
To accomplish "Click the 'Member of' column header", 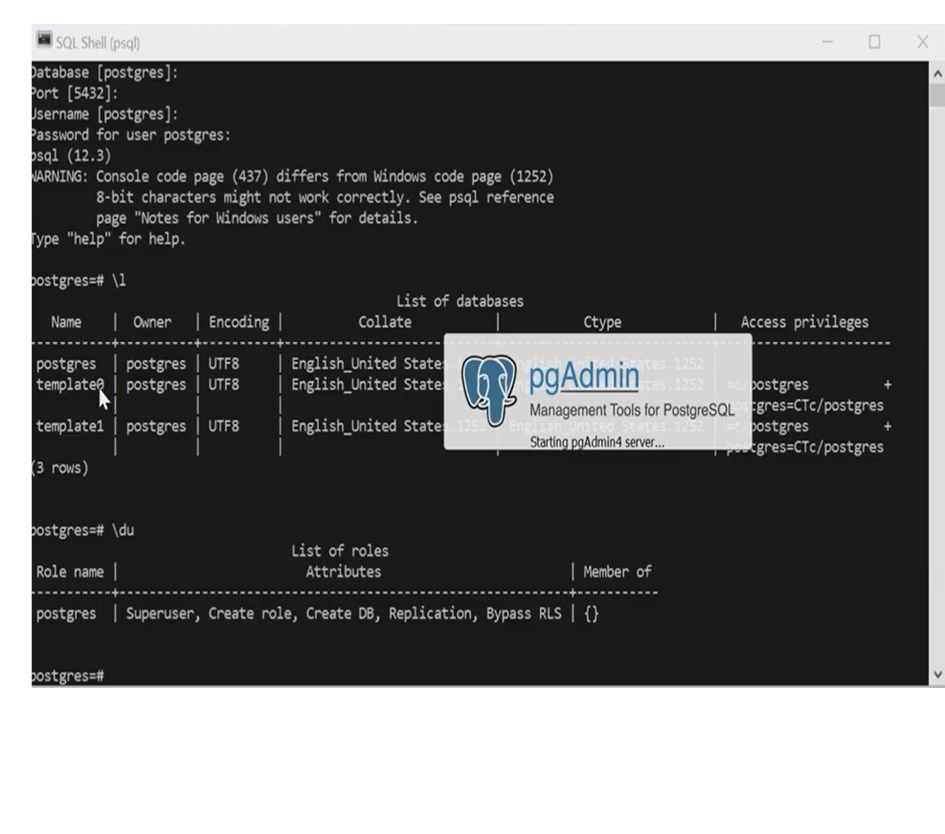I will [617, 572].
